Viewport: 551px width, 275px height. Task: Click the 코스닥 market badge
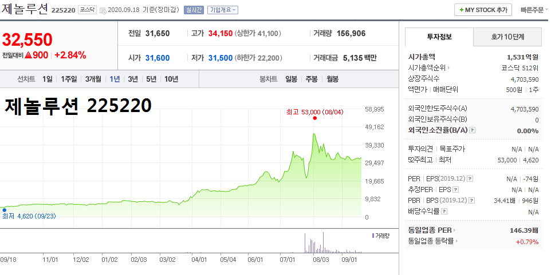[87, 10]
